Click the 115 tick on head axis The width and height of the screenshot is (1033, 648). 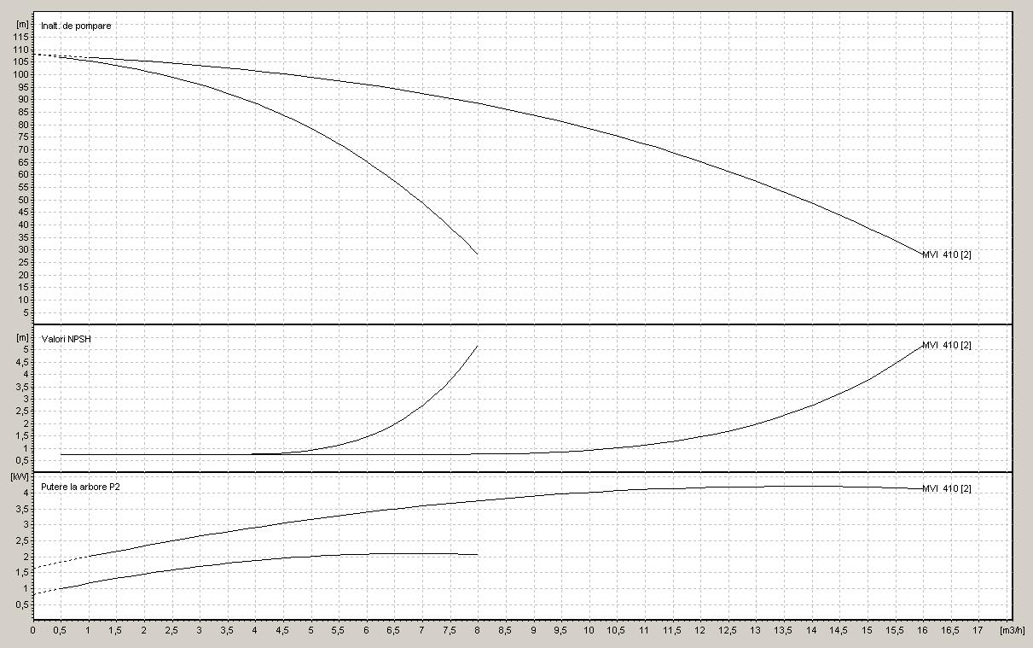click(x=22, y=37)
